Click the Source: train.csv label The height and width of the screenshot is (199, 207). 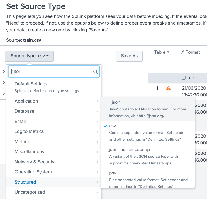(24, 40)
